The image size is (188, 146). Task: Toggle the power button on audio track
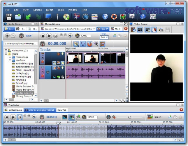coord(48,72)
